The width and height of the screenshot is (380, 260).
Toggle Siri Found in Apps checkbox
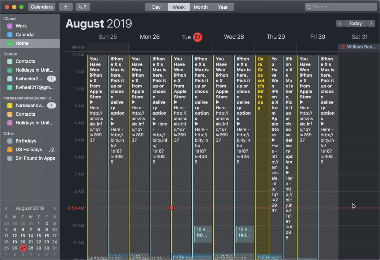click(x=10, y=158)
